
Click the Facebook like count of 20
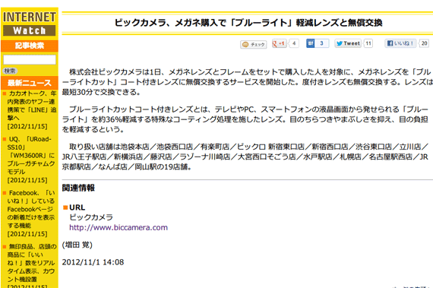424,43
